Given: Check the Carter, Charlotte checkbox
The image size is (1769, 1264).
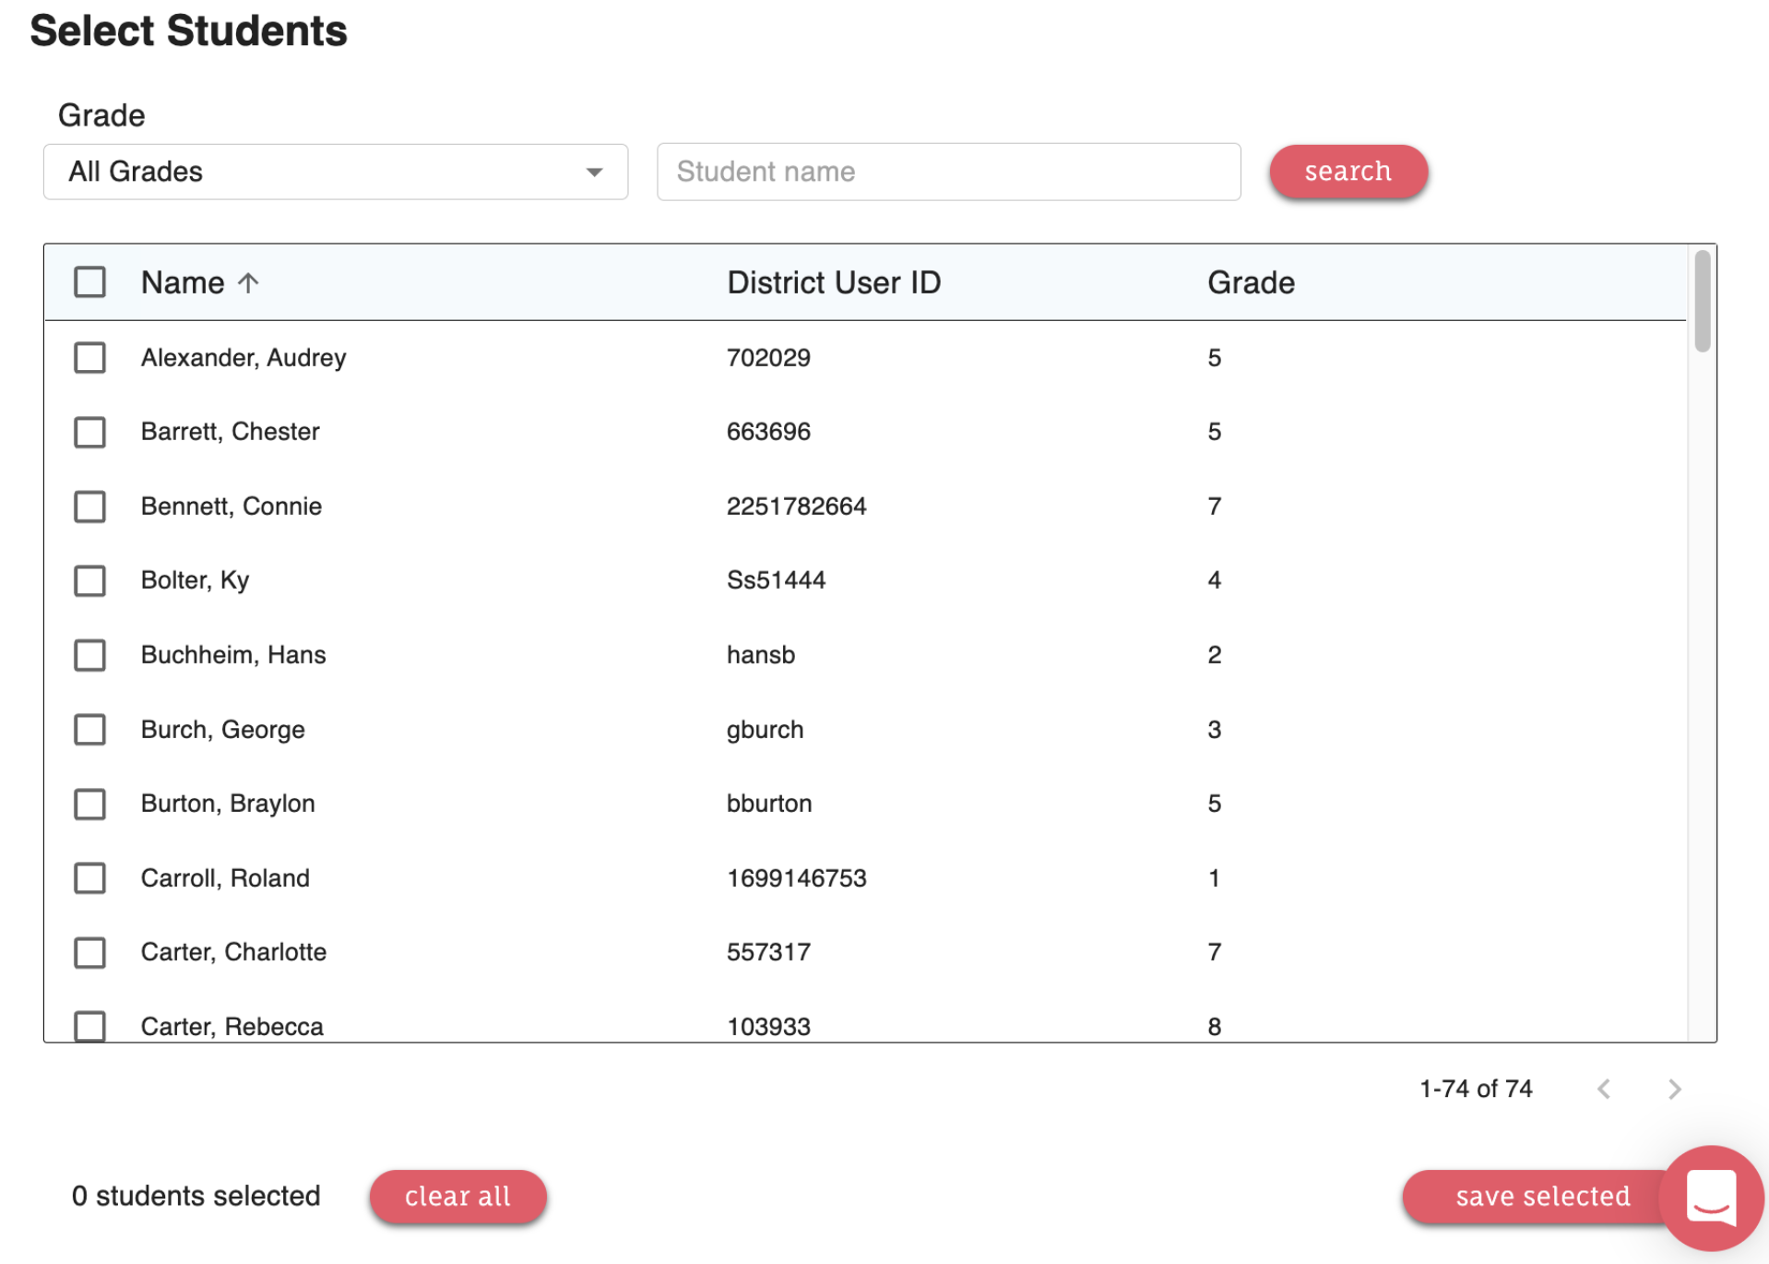Looking at the screenshot, I should pos(89,952).
